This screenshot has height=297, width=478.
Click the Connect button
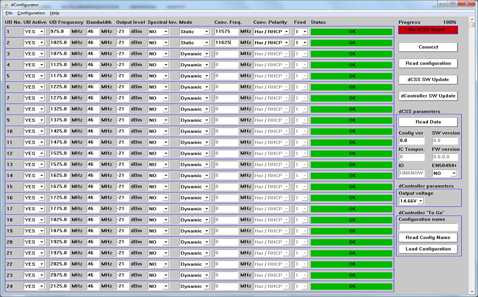pos(428,47)
